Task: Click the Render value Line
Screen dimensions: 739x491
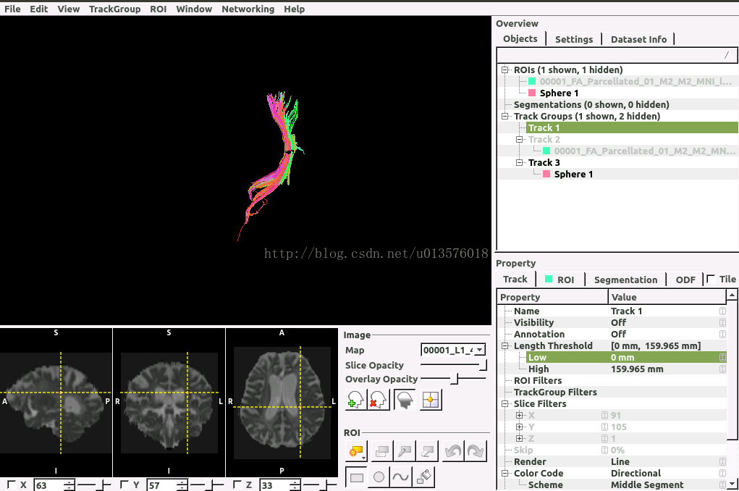Action: (620, 462)
